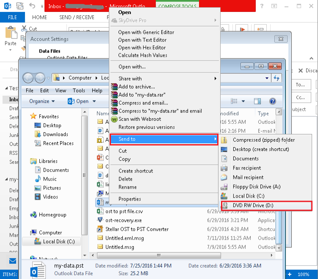The image size is (318, 279).
Task: Open the Explorer View menu
Action: [x=61, y=91]
